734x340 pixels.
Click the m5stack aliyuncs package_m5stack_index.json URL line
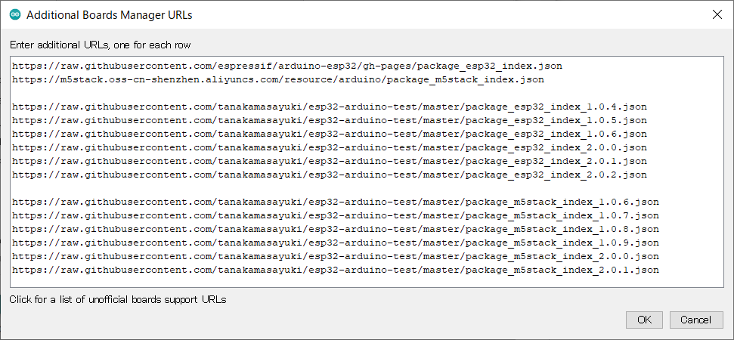[278, 80]
